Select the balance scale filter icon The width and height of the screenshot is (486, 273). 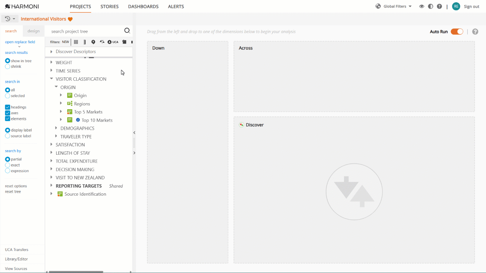pos(102,42)
